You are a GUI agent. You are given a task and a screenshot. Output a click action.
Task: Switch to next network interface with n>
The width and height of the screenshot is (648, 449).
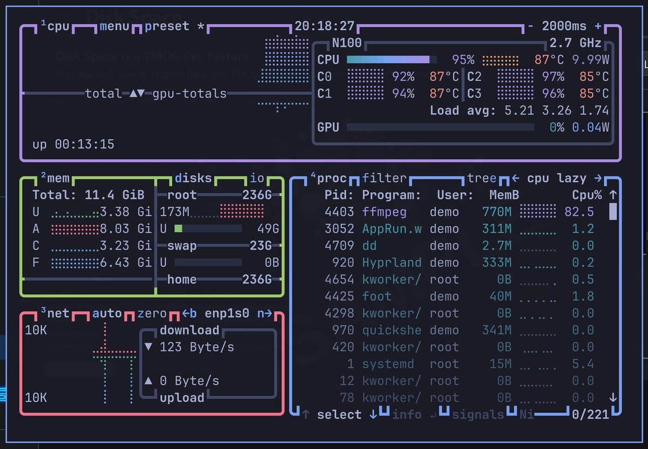[264, 314]
